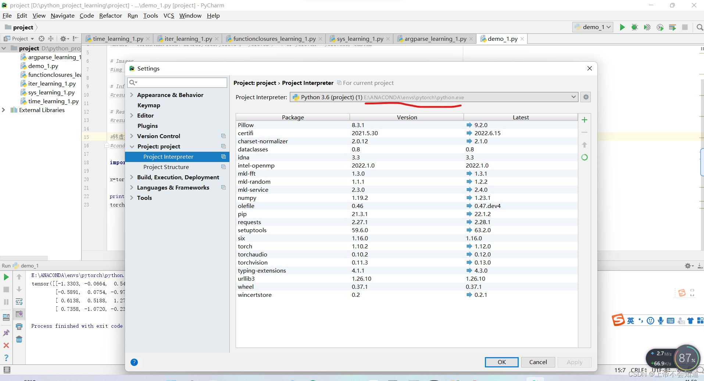Click the Apply button
This screenshot has width=704, height=381.
(x=574, y=362)
